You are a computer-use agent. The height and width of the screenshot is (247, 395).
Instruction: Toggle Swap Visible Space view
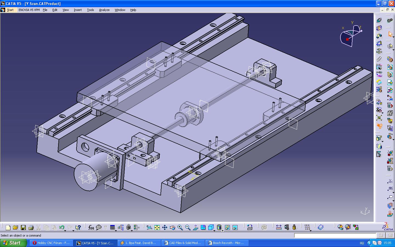[x=235, y=228]
